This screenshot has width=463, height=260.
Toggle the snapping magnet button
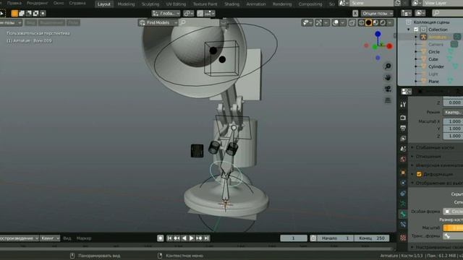[x=200, y=13]
